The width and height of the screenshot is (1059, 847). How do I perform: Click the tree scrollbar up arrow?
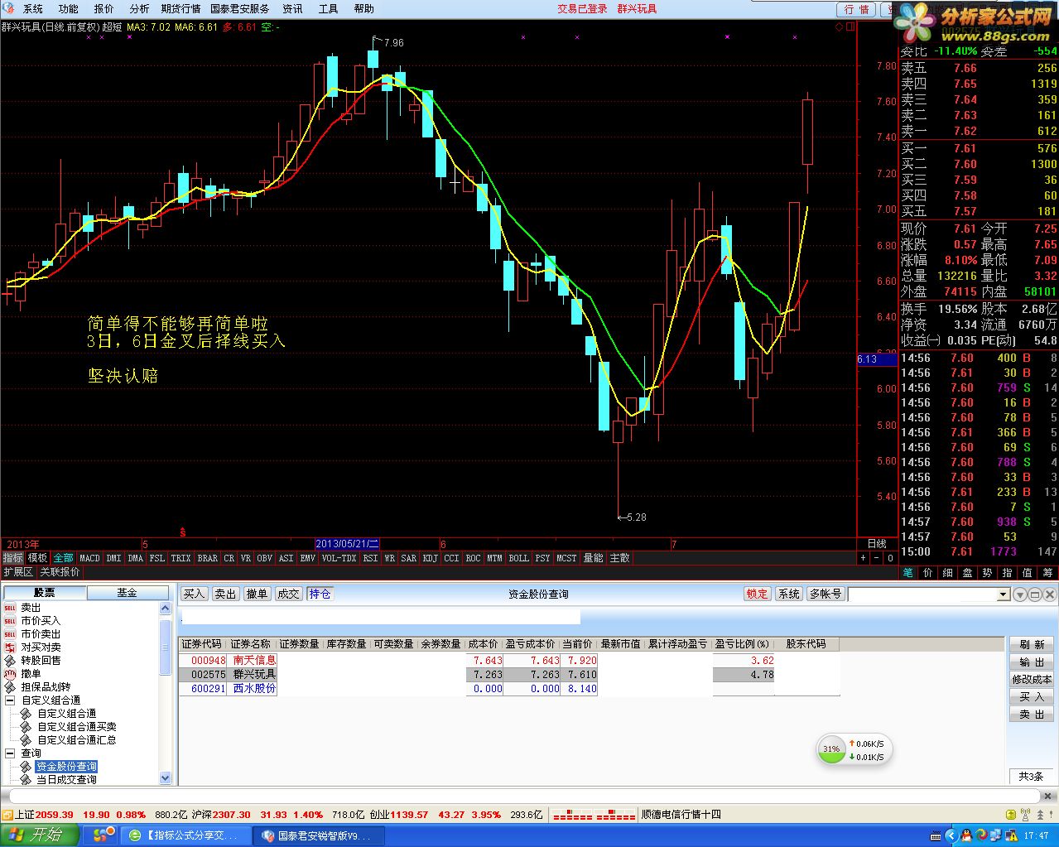point(165,609)
